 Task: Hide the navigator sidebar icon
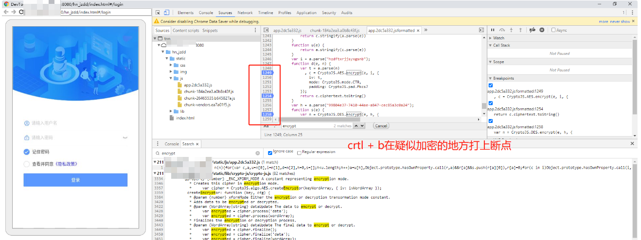pyautogui.click(x=265, y=30)
